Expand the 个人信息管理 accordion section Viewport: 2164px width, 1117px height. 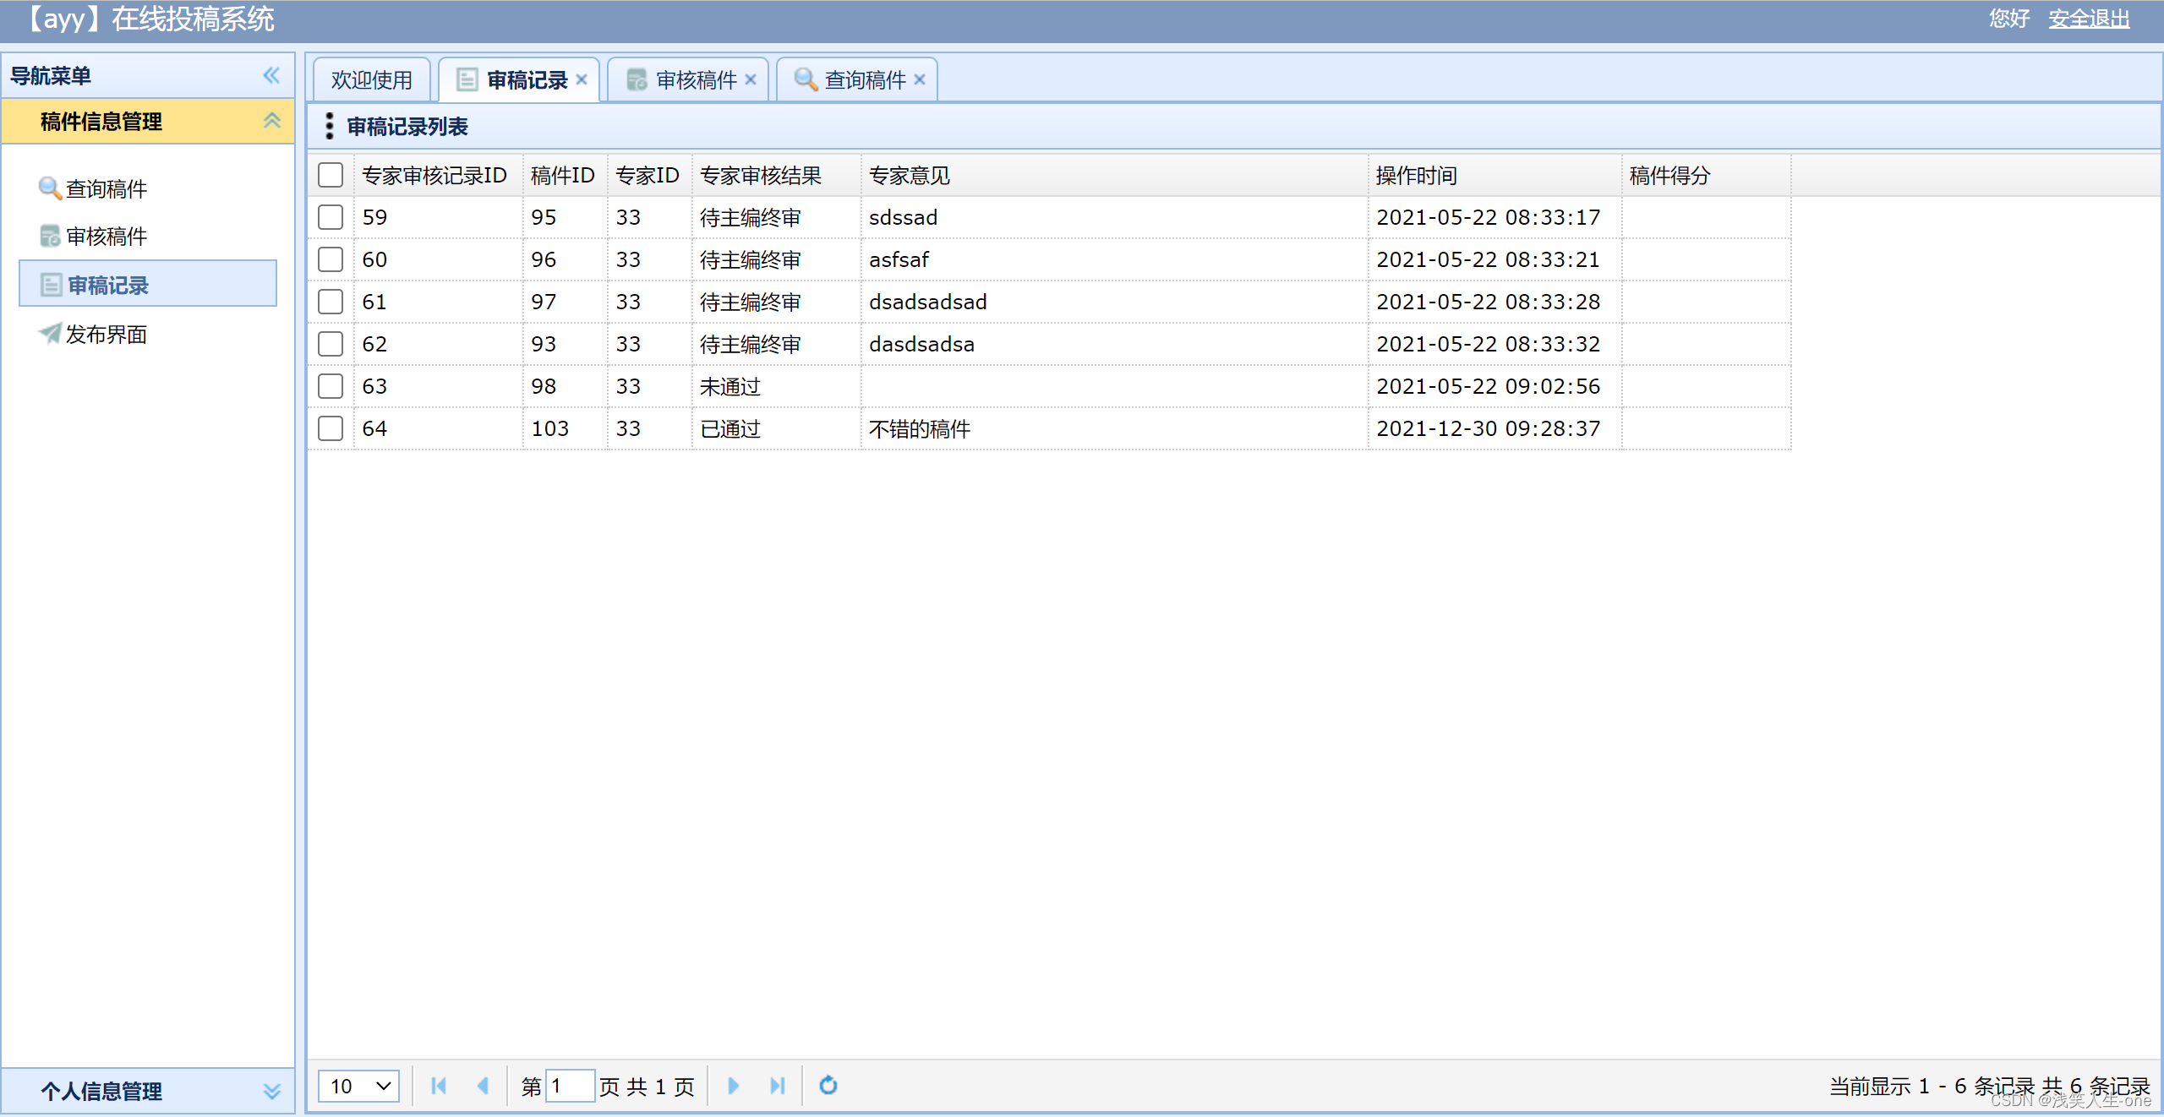(271, 1091)
